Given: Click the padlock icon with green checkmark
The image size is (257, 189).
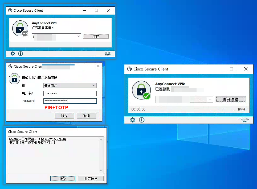Looking at the screenshot, I should 141,90.
